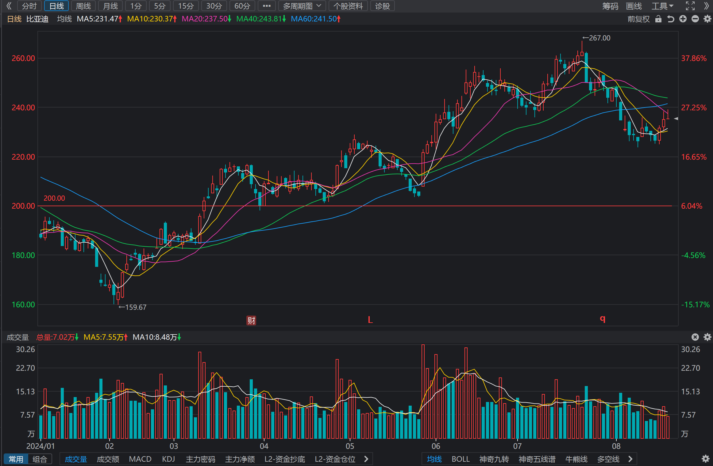Screen dimensions: 713x466
Task: Open the 前复权 adjustment selector
Action: click(x=638, y=19)
